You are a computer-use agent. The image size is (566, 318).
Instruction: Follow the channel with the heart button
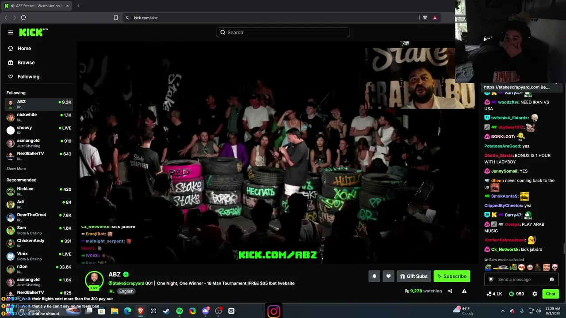388,276
